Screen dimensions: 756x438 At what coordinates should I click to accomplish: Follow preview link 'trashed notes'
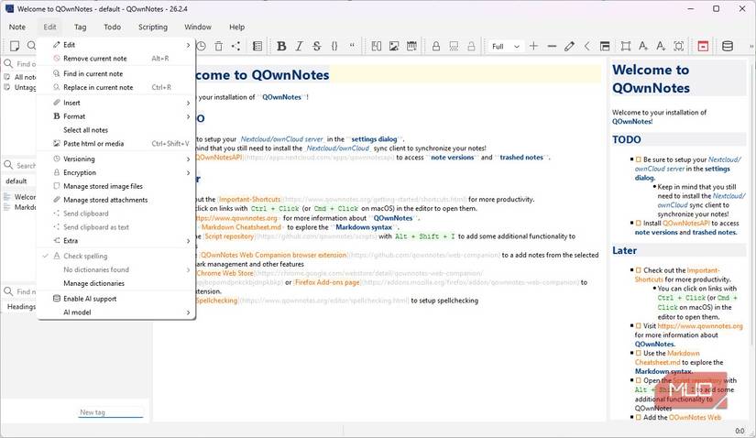pyautogui.click(x=715, y=232)
